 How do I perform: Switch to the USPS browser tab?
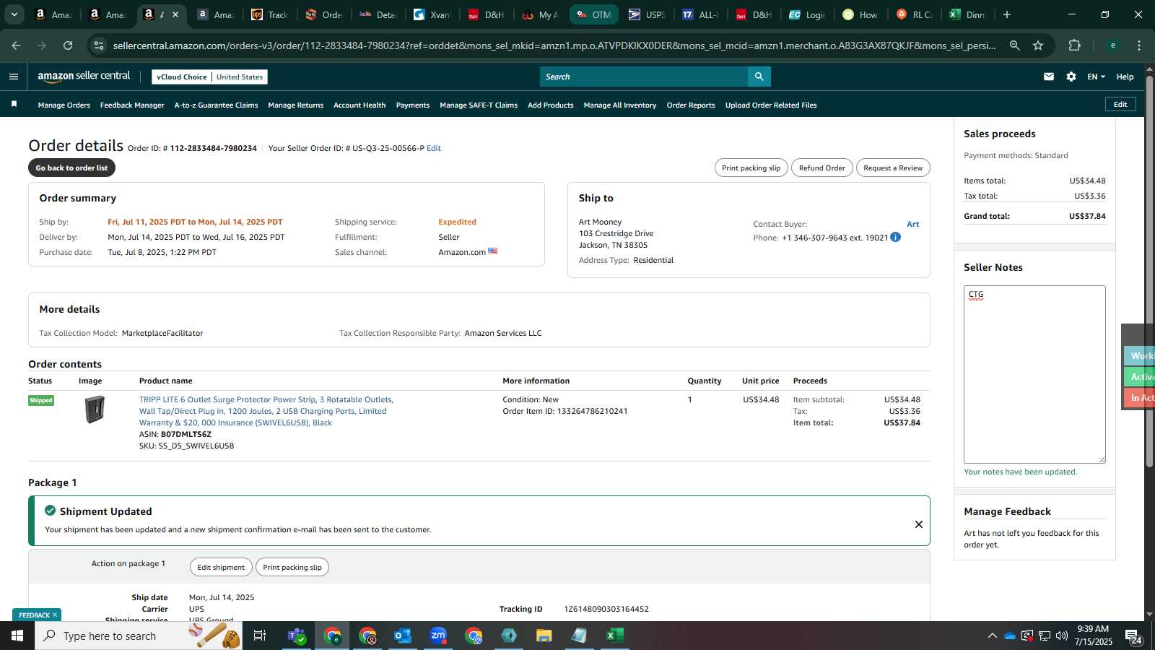coord(647,14)
